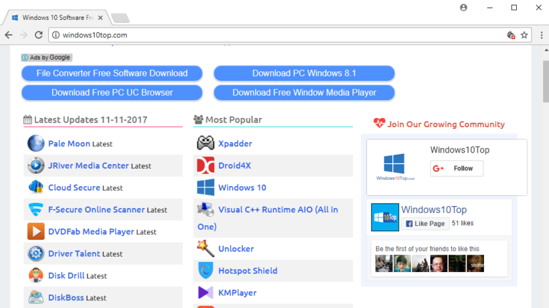Bookmark this page with the star icon
Screen dimensions: 549x308
pyautogui.click(x=524, y=35)
